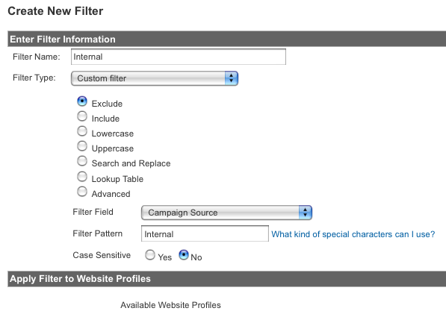Choose the Advanced filter radio button
The image size is (446, 314).
pyautogui.click(x=82, y=192)
